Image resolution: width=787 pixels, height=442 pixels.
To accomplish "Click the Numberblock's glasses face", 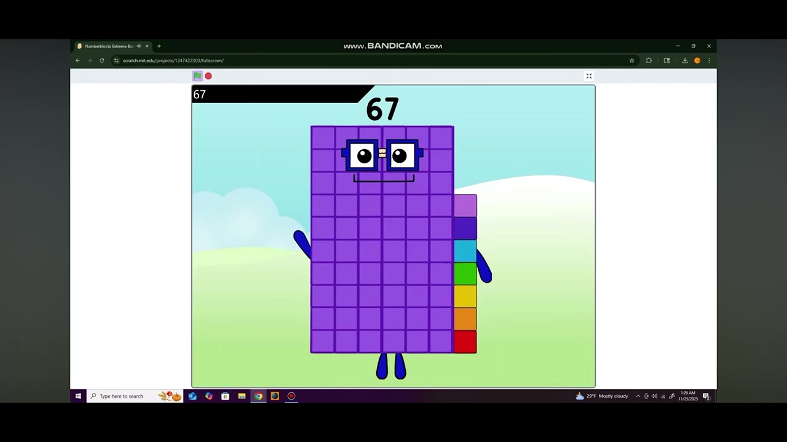I will pos(382,155).
